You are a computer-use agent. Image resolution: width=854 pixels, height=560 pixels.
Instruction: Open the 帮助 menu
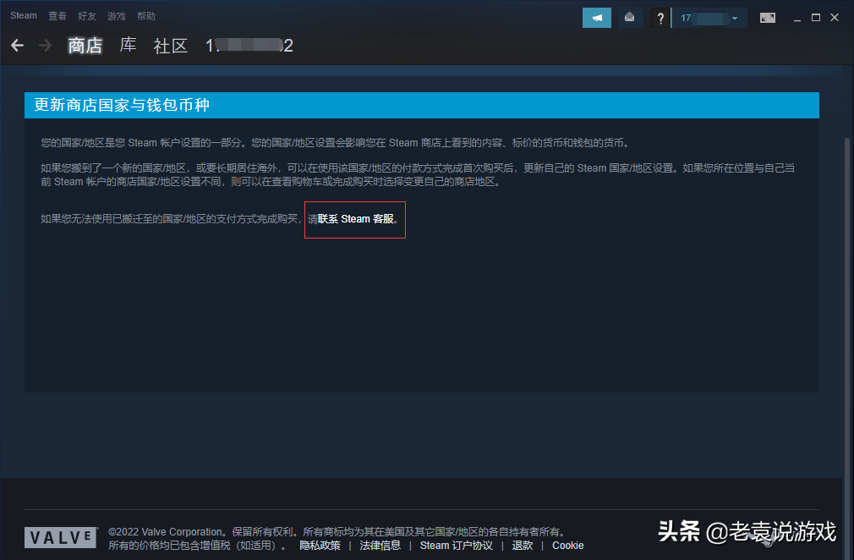click(145, 15)
